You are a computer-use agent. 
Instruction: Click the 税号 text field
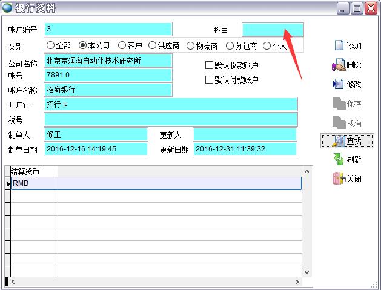[x=171, y=119]
